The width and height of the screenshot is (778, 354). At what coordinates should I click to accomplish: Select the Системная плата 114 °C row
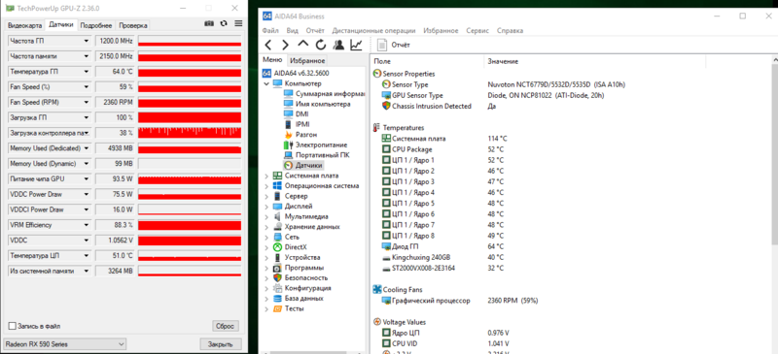coord(444,139)
